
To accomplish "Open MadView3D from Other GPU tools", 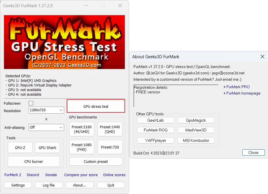I will (x=196, y=130).
